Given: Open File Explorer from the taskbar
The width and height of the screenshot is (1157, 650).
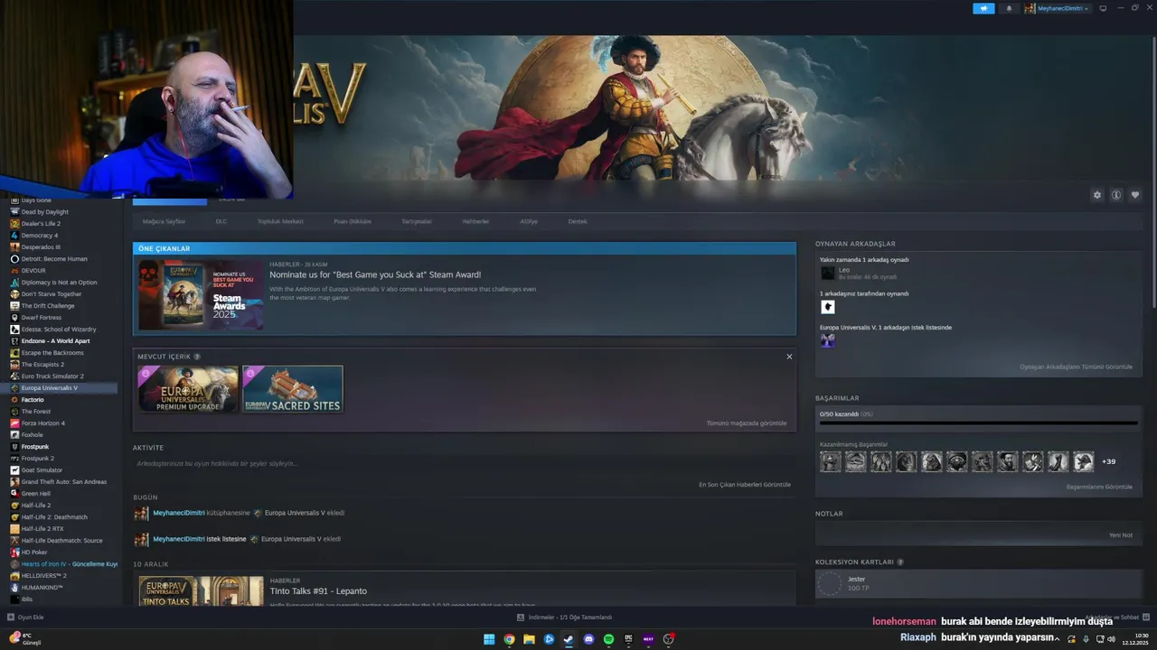Looking at the screenshot, I should point(529,639).
